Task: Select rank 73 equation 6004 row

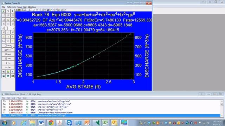Action: click(111, 101)
